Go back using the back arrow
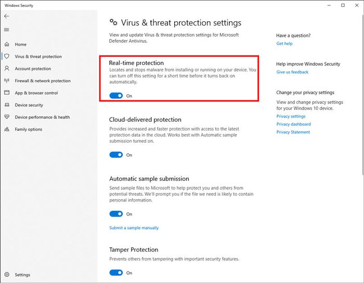Image resolution: width=364 pixels, height=283 pixels. (x=6, y=16)
